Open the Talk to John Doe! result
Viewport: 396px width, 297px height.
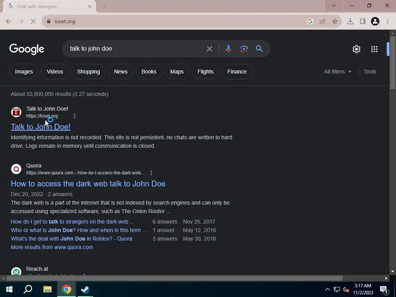tap(41, 127)
